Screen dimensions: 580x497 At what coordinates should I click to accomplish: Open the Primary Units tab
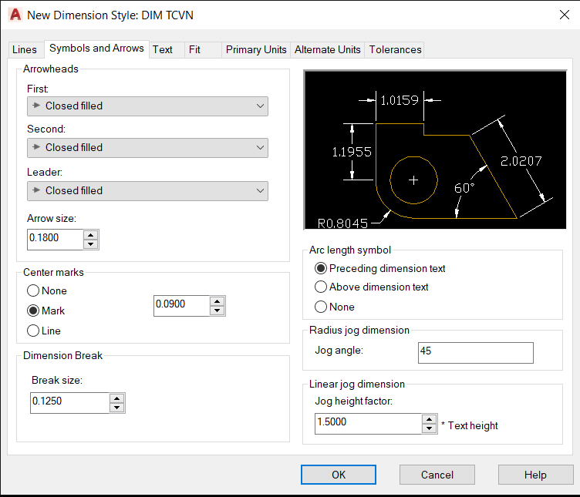pyautogui.click(x=256, y=49)
